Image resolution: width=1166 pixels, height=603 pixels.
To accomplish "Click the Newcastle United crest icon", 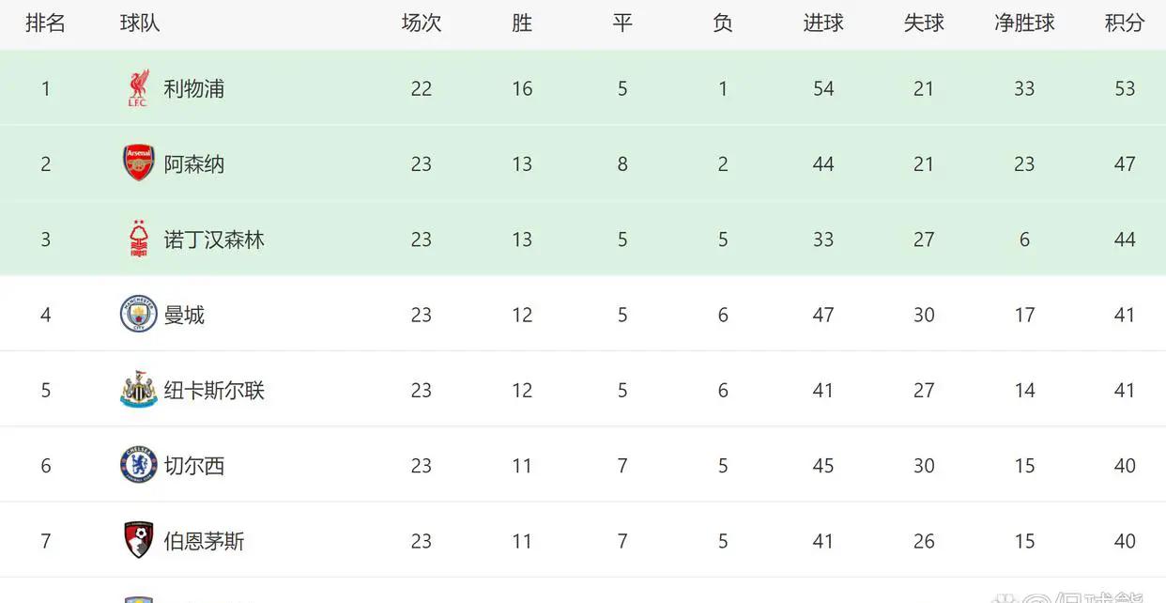I will (x=138, y=390).
